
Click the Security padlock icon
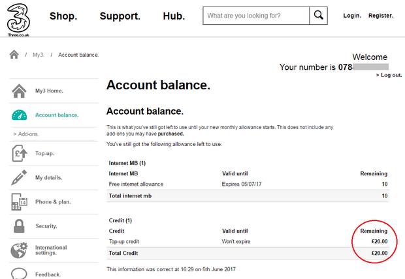coord(19,226)
